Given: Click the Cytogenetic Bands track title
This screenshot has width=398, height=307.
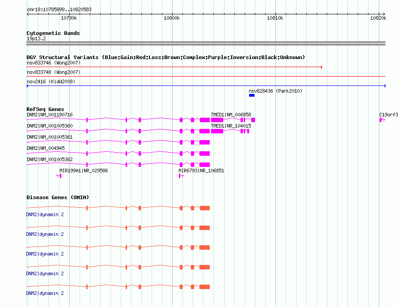Looking at the screenshot, I should [53, 33].
